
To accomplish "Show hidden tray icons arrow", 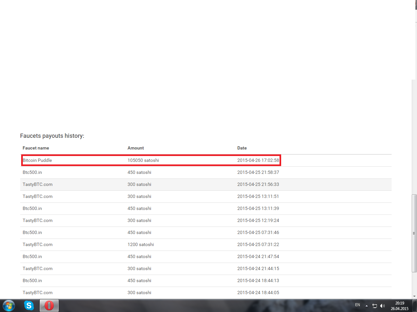I will pyautogui.click(x=367, y=306).
